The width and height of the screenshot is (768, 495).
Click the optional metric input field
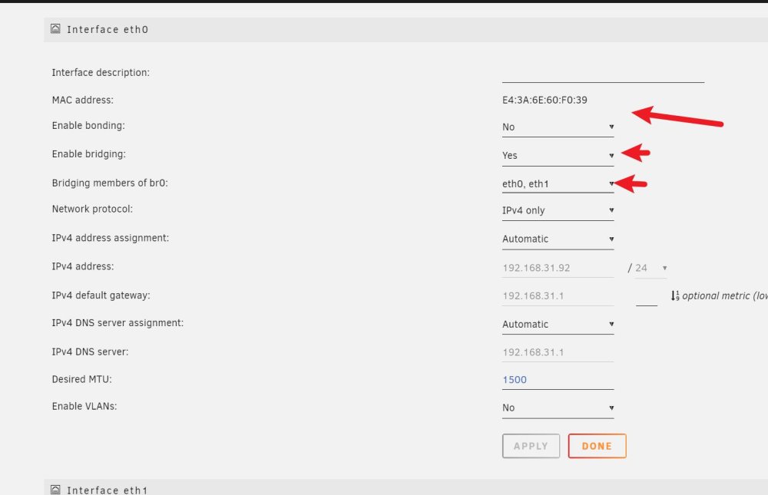coord(647,297)
